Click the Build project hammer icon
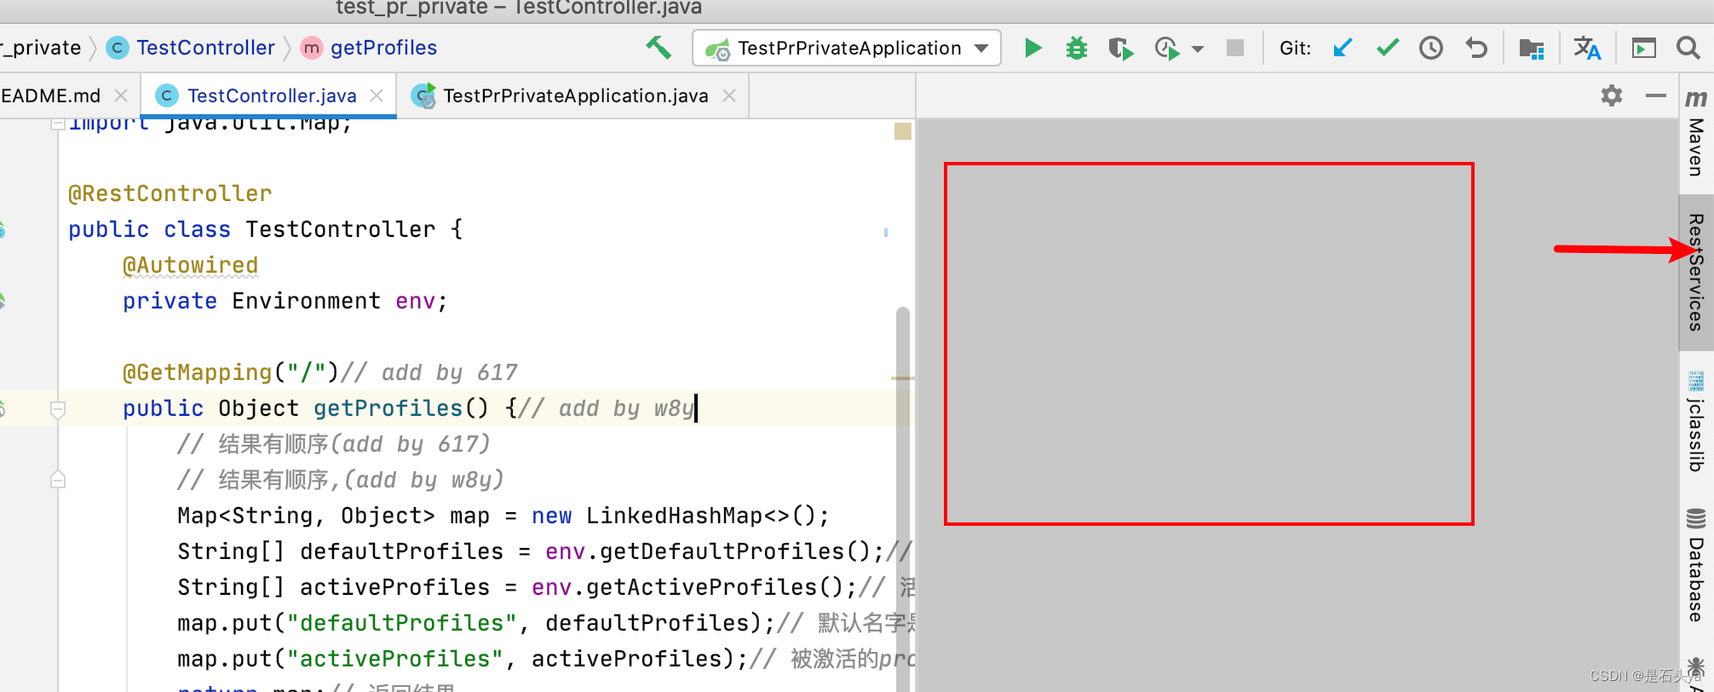 [x=659, y=48]
